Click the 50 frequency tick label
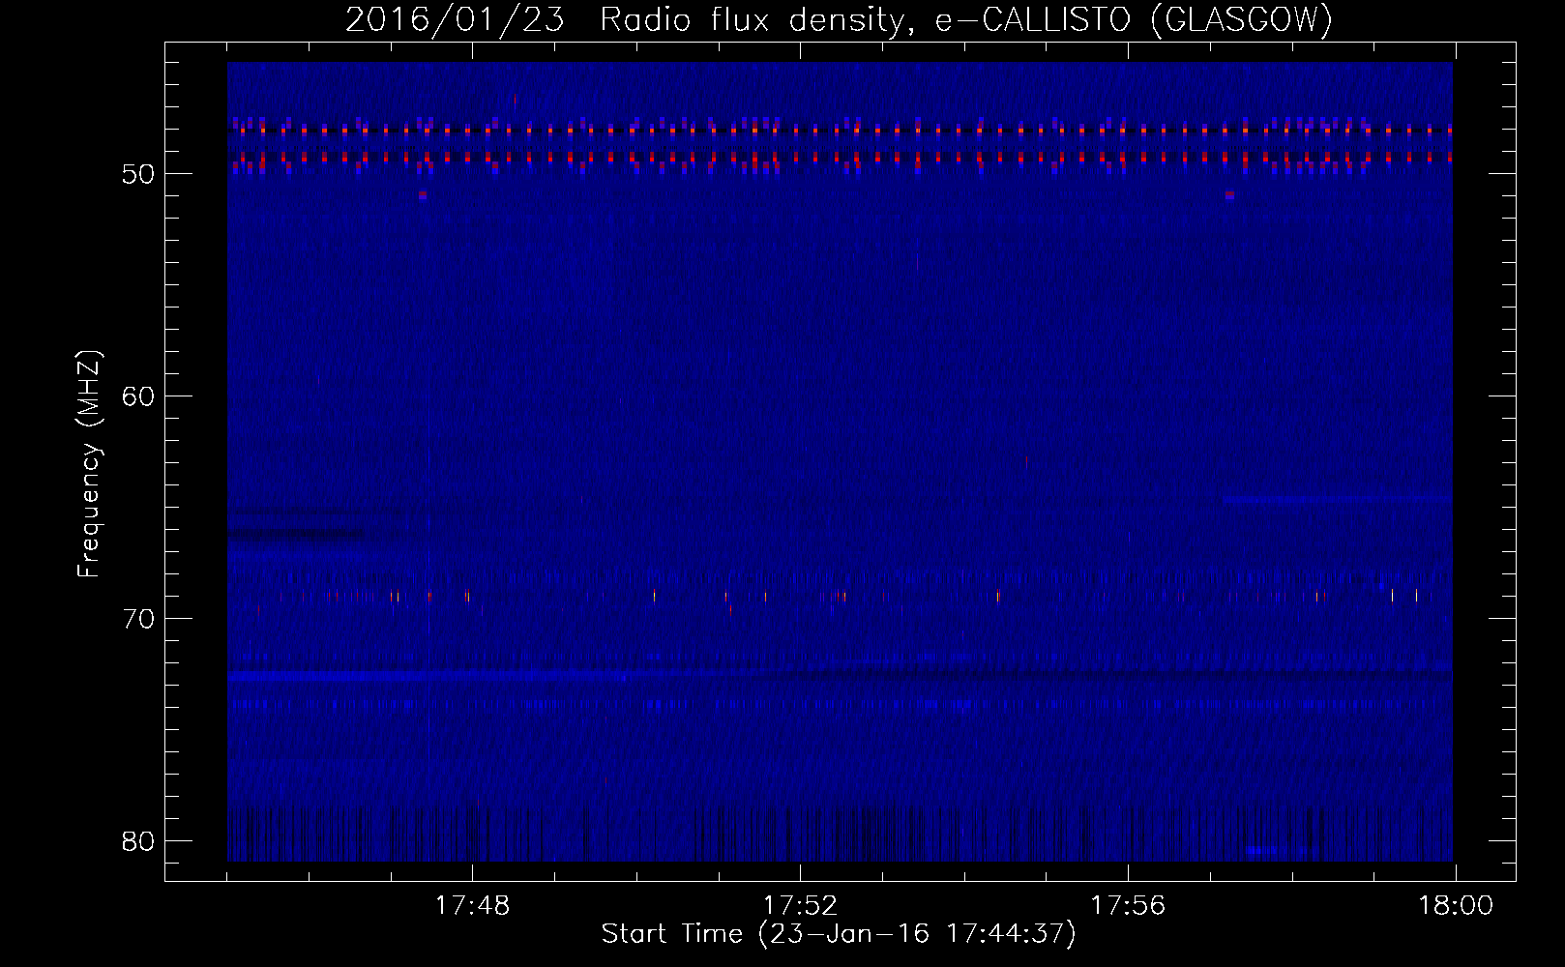 point(138,174)
